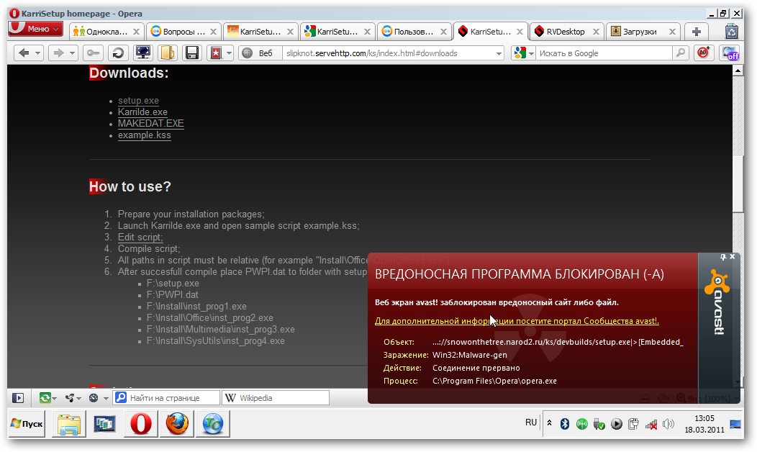
Task: Open the red Opera Меню button
Action: (x=36, y=29)
